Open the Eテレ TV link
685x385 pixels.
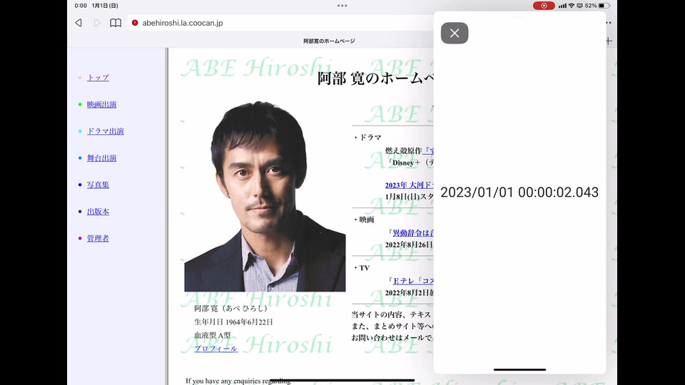413,281
